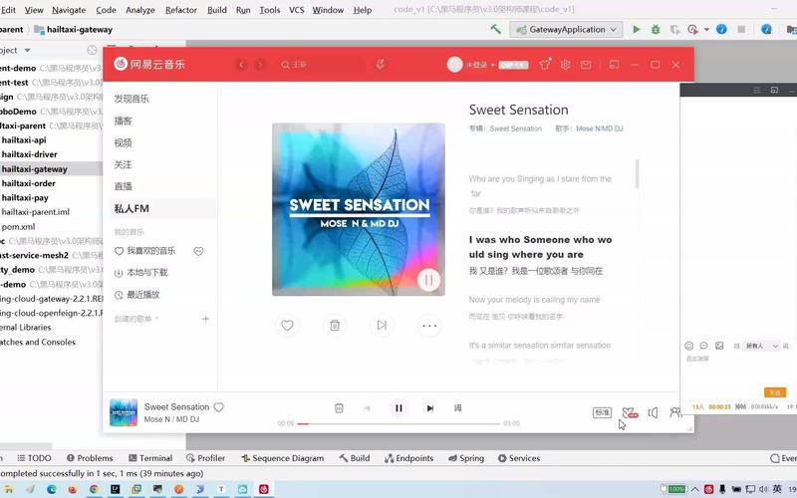This screenshot has height=498, width=797.
Task: Open the Refactor menu
Action: point(181,10)
